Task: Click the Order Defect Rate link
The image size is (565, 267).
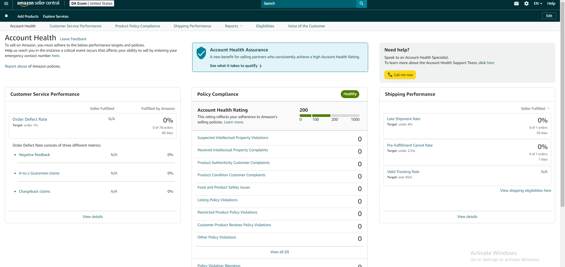Action: pyautogui.click(x=30, y=119)
